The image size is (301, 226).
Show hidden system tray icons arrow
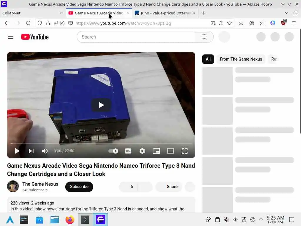(x=261, y=220)
